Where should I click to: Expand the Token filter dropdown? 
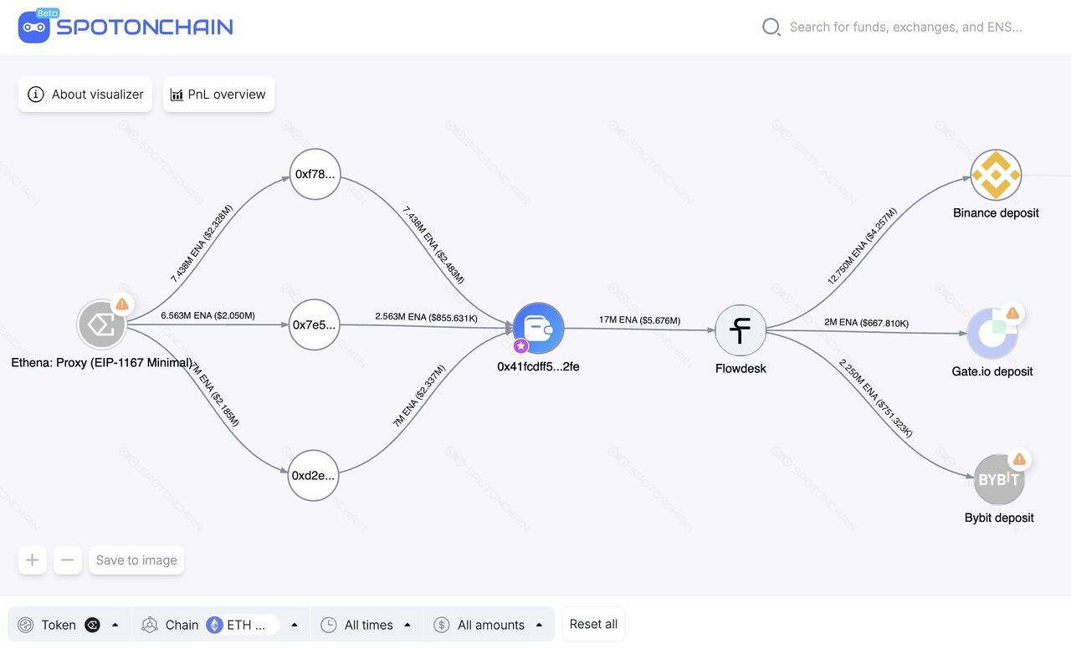coord(69,625)
